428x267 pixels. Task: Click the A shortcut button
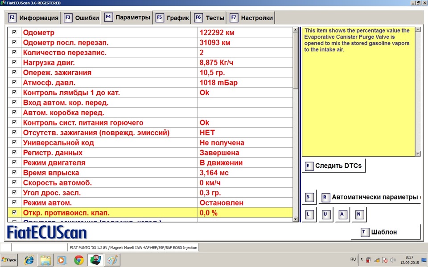pos(342,214)
